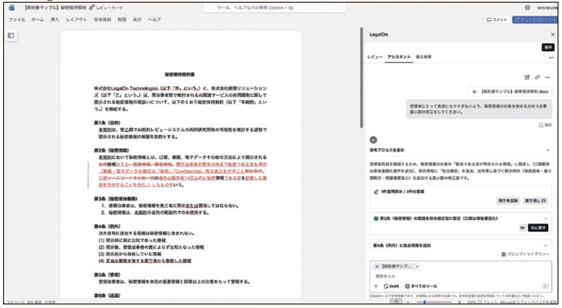Remove the attached 契約書サンプ file chip
Image resolution: width=562 pixels, height=308 pixels.
pyautogui.click(x=417, y=267)
